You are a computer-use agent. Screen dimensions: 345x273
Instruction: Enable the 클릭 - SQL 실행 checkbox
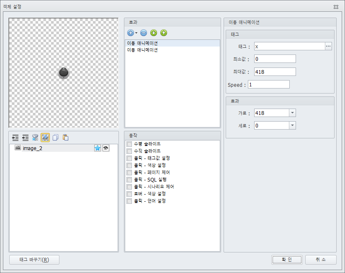[x=129, y=179]
